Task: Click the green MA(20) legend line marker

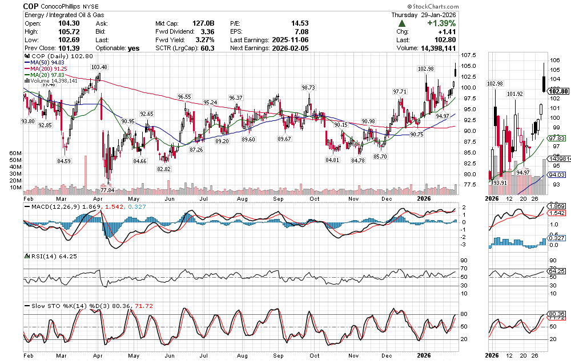Action: click(x=26, y=75)
